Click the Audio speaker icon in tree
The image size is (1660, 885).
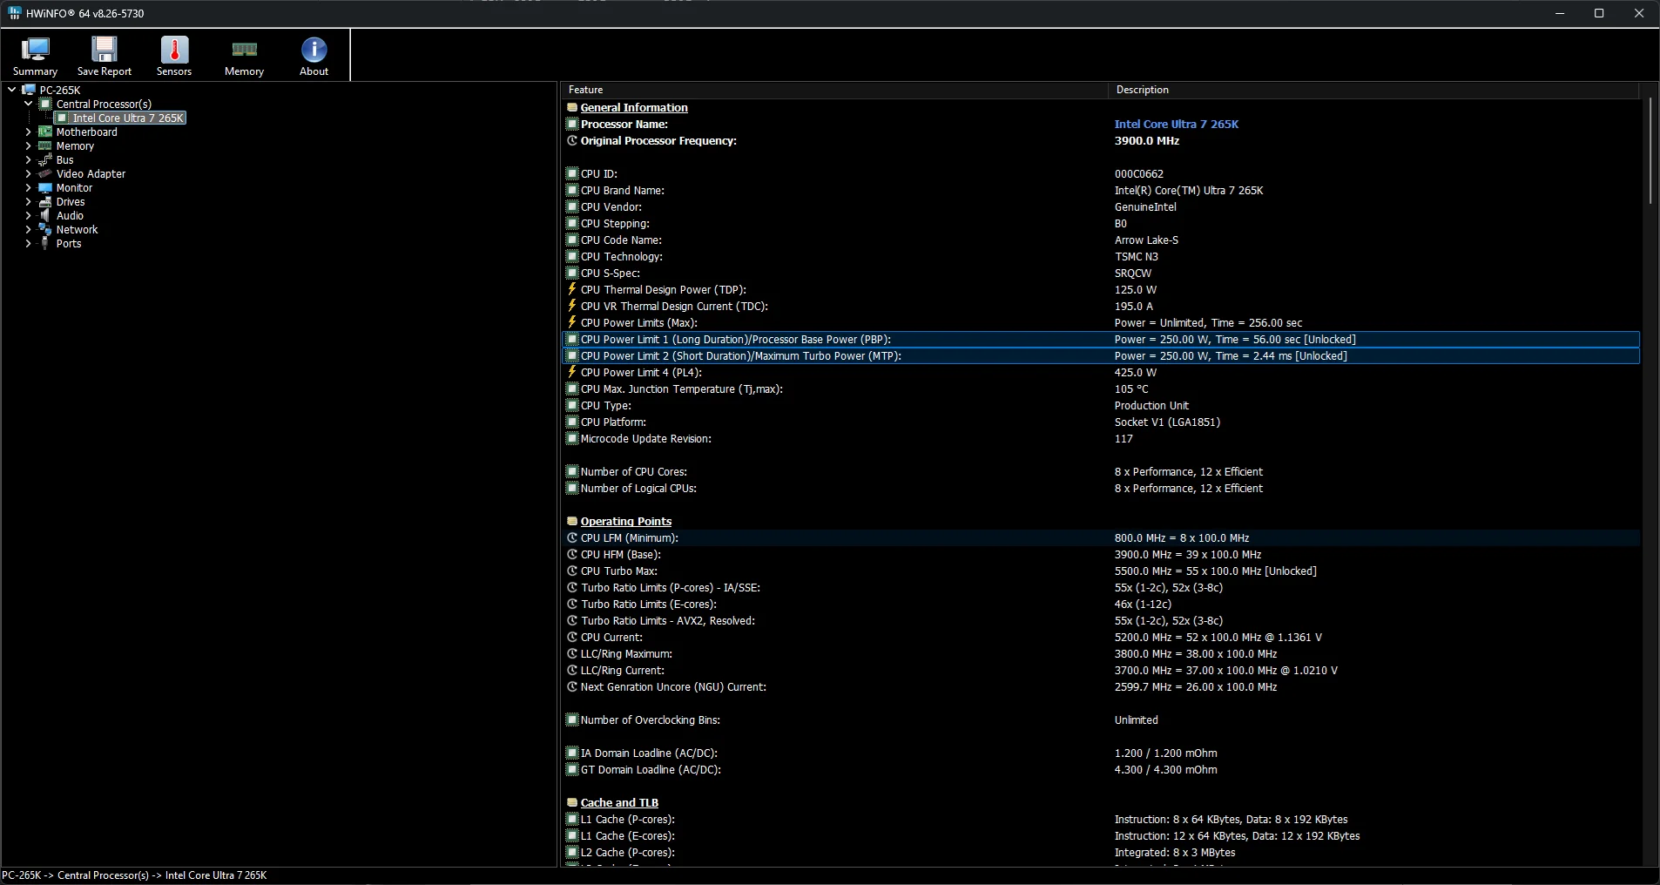tap(45, 216)
